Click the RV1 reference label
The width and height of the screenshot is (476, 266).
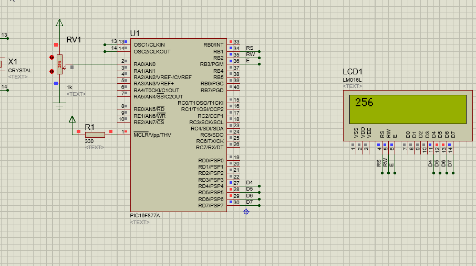click(x=74, y=40)
